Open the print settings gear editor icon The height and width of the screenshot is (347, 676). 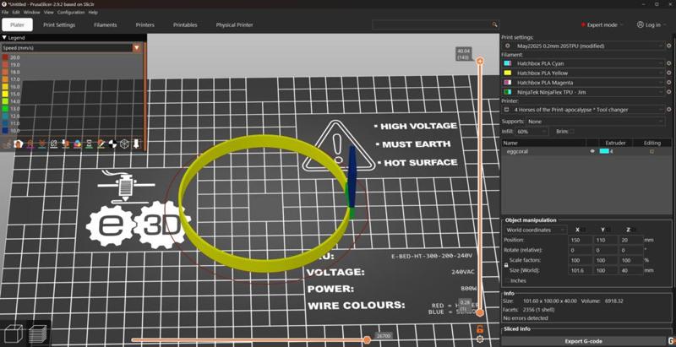pos(668,46)
